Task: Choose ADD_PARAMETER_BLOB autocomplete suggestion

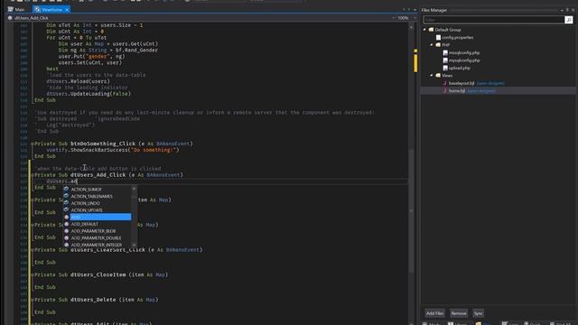Action: tap(93, 231)
